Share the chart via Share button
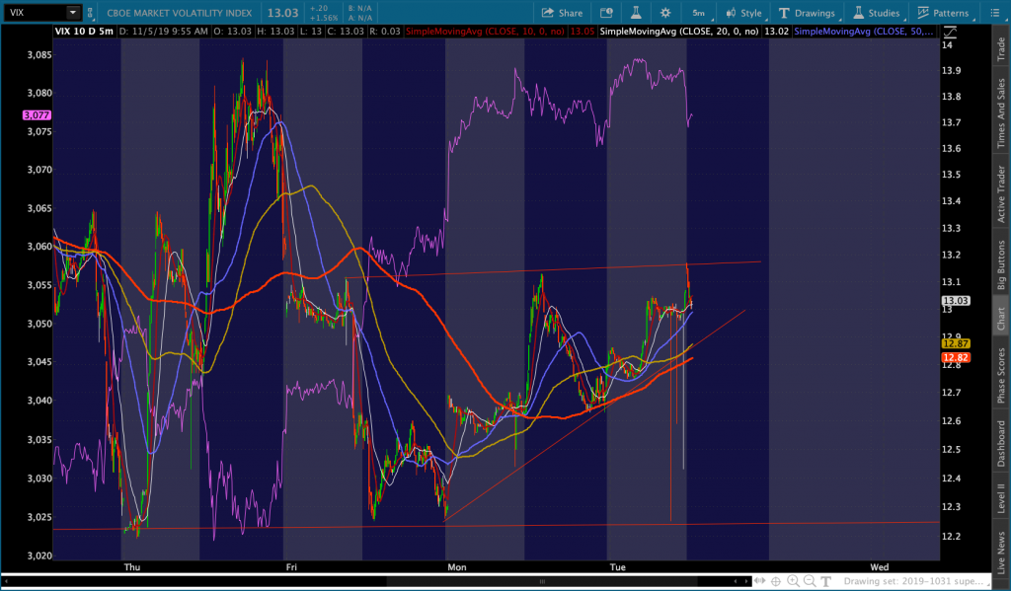Image resolution: width=1011 pixels, height=591 pixels. pyautogui.click(x=562, y=13)
